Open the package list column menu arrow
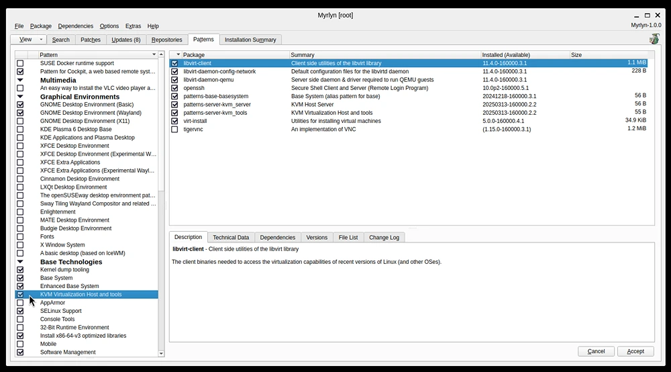The image size is (671, 372). tap(178, 55)
